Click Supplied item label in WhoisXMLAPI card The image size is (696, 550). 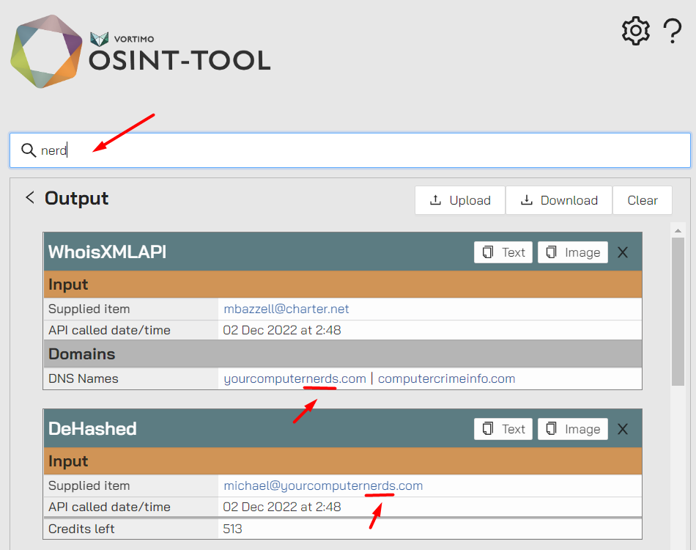tap(89, 309)
